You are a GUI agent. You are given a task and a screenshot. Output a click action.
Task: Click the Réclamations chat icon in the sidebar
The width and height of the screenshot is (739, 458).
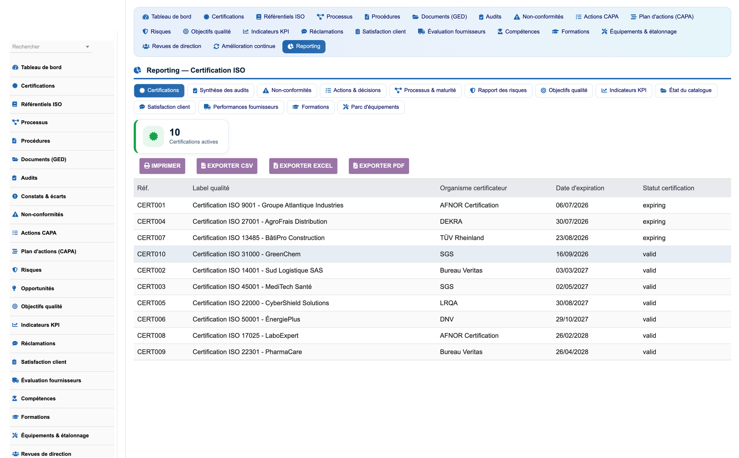pyautogui.click(x=15, y=344)
